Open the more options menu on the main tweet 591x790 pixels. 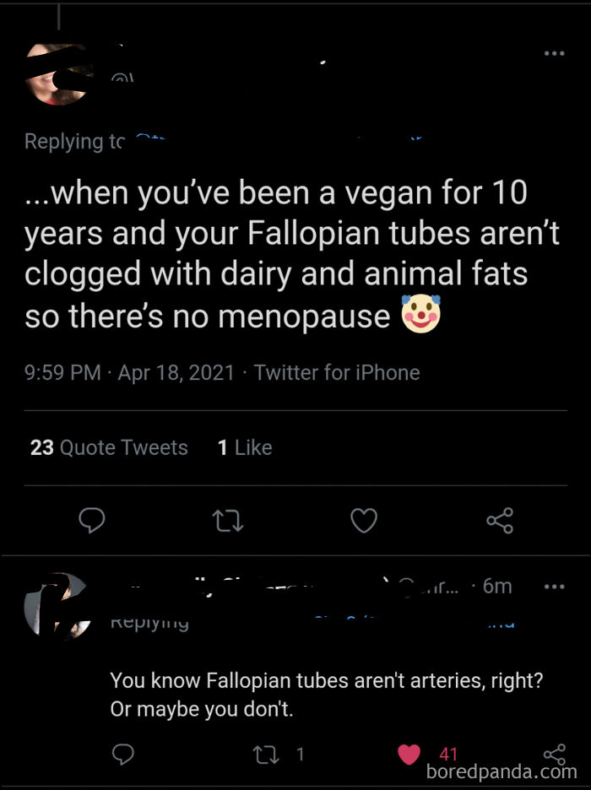[554, 52]
